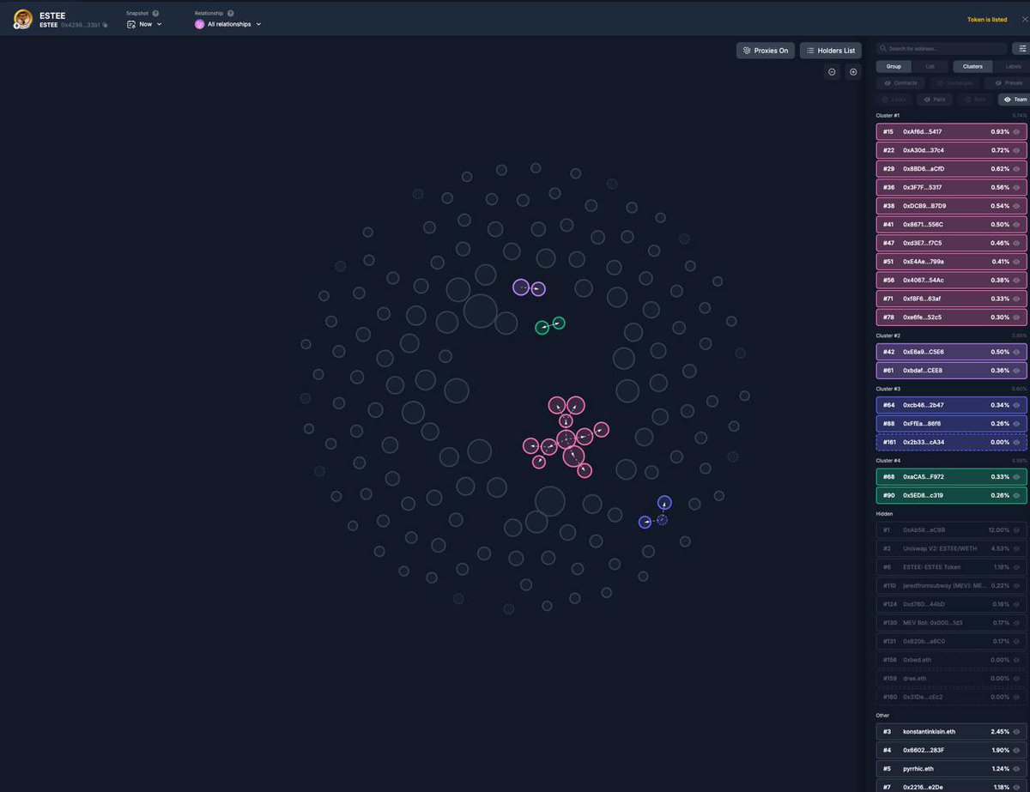Screen dimensions: 1030x792
Task: Toggle the Proxies On button
Action: click(x=766, y=51)
